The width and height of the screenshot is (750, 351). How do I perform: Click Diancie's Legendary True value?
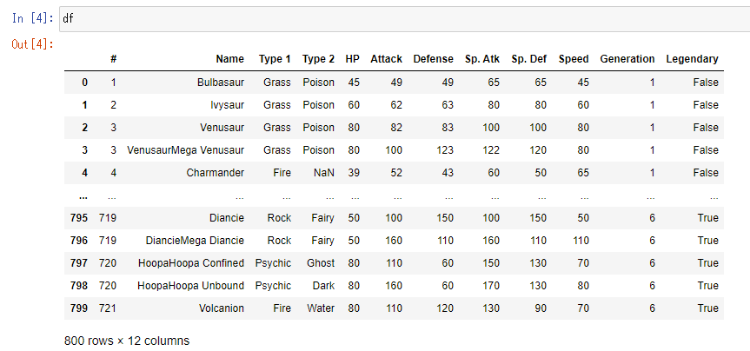coord(707,217)
